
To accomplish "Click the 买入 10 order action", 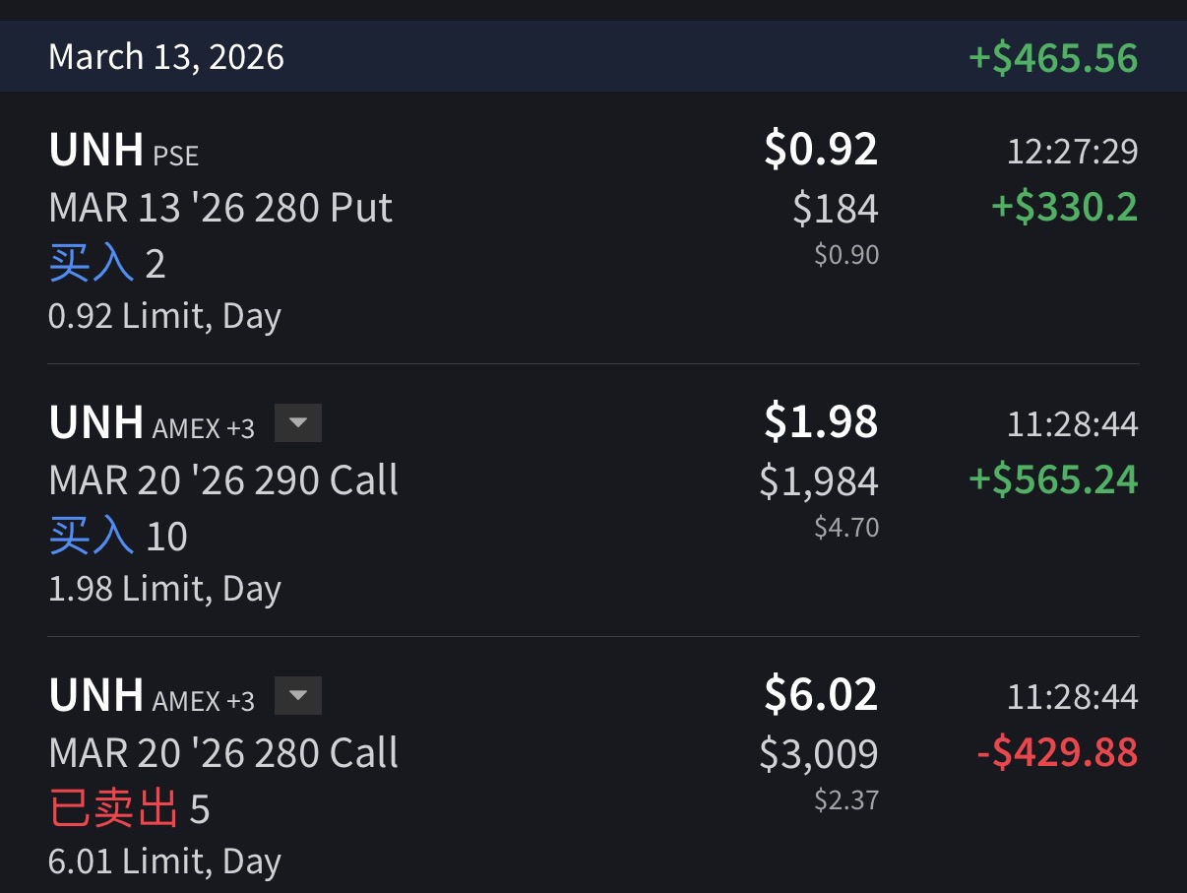I will (118, 537).
